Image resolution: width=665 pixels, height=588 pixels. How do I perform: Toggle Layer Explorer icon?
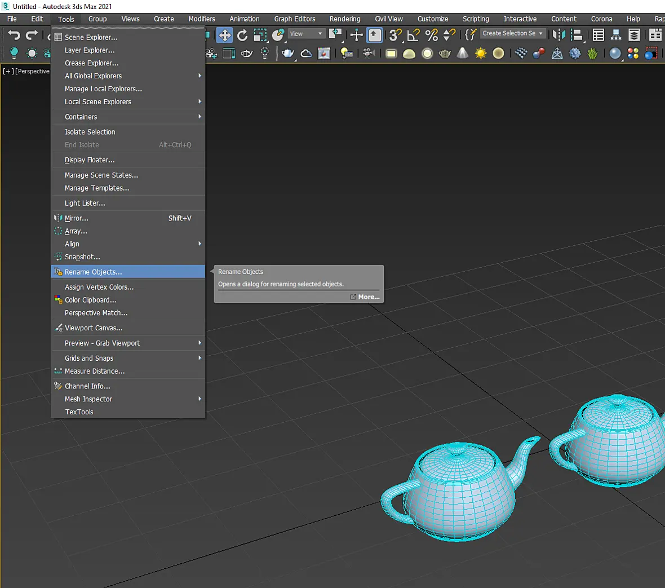point(634,35)
